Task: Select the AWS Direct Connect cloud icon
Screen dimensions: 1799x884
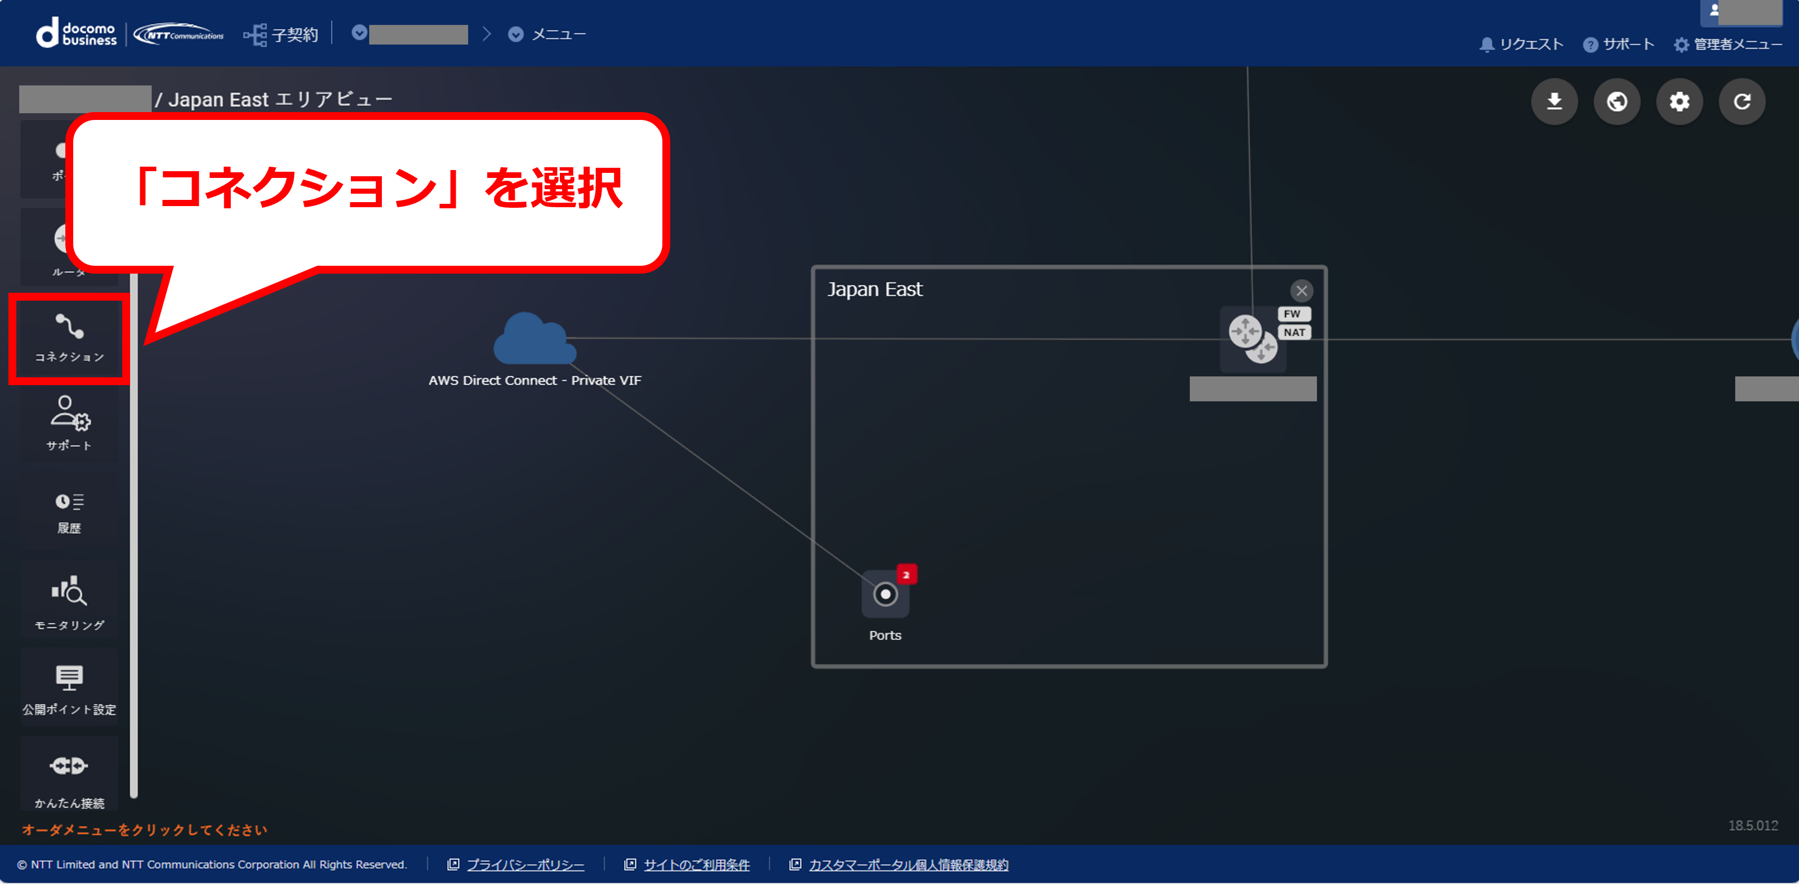Action: pos(535,338)
